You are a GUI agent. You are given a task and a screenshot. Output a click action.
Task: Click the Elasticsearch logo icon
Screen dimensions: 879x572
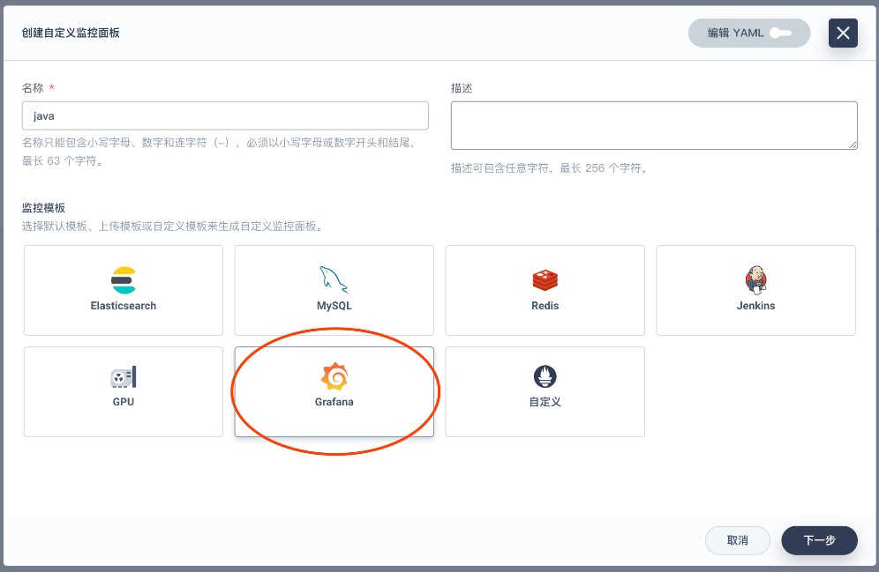(x=124, y=280)
